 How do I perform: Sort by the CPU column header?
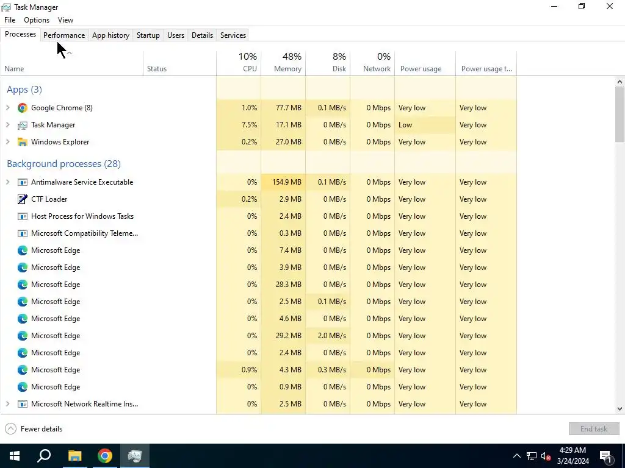(x=239, y=63)
